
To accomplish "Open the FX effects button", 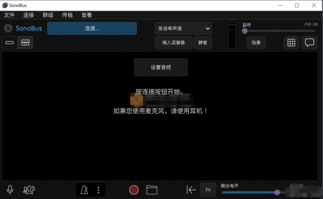I will (208, 190).
